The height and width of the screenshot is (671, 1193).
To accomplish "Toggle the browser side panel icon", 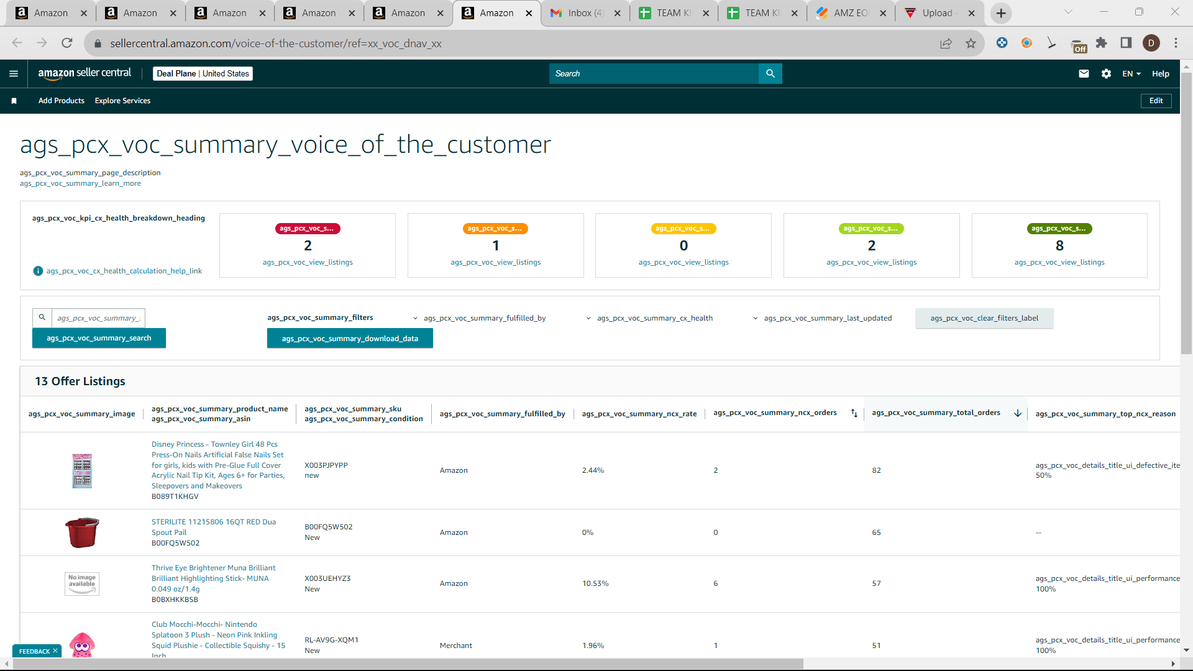I will pos(1126,43).
